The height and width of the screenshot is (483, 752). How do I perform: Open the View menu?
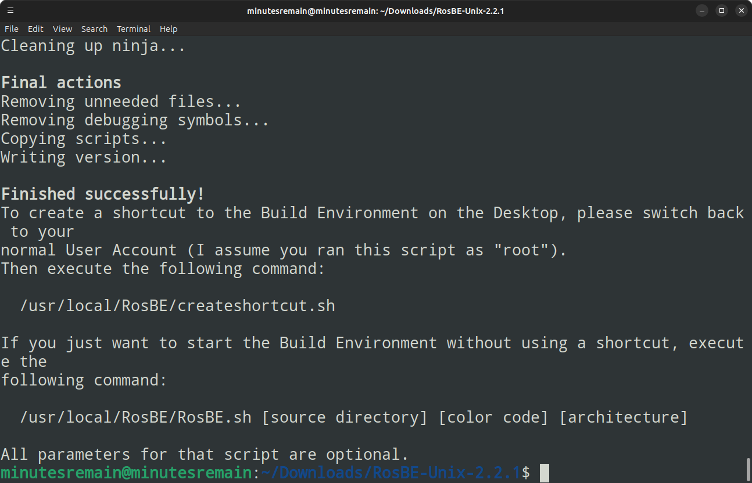pyautogui.click(x=62, y=29)
